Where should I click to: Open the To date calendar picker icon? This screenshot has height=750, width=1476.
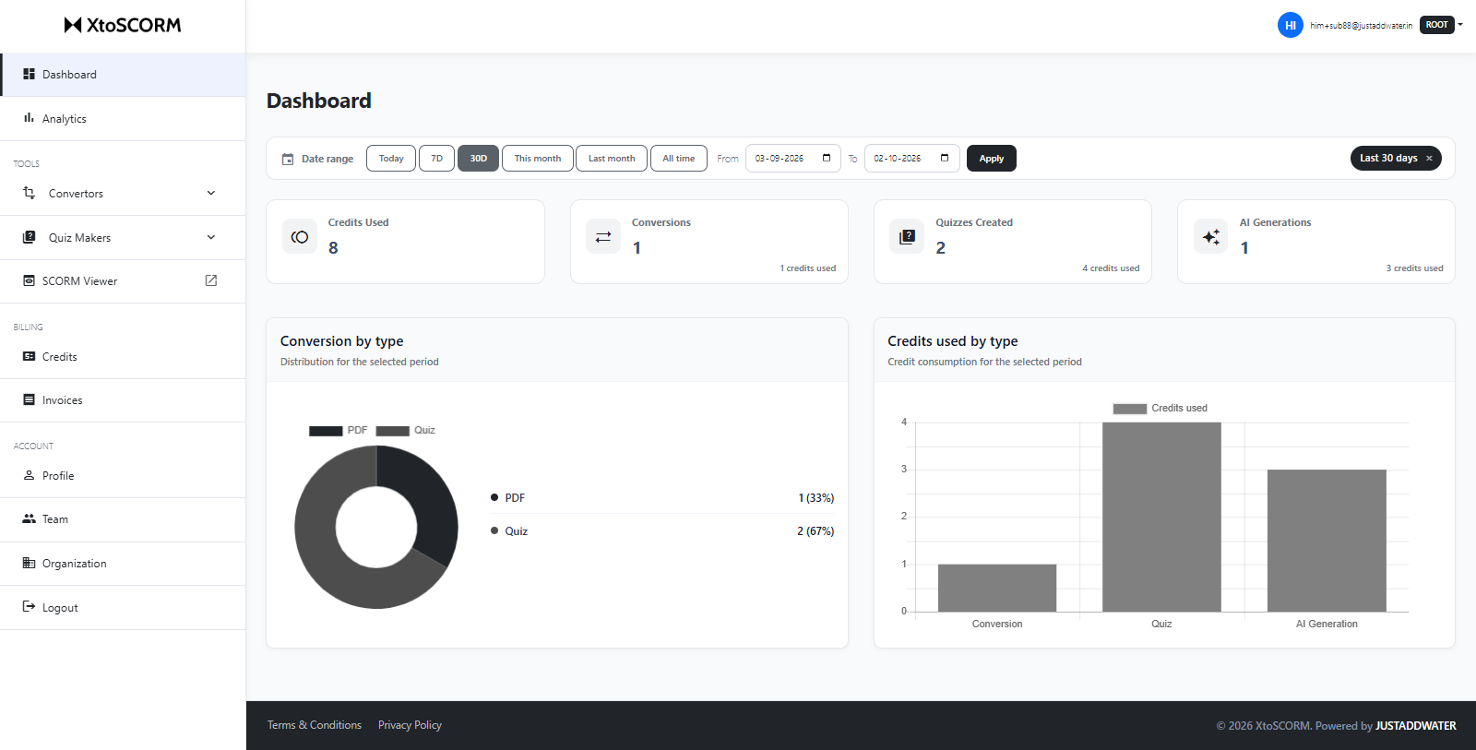pyautogui.click(x=945, y=158)
